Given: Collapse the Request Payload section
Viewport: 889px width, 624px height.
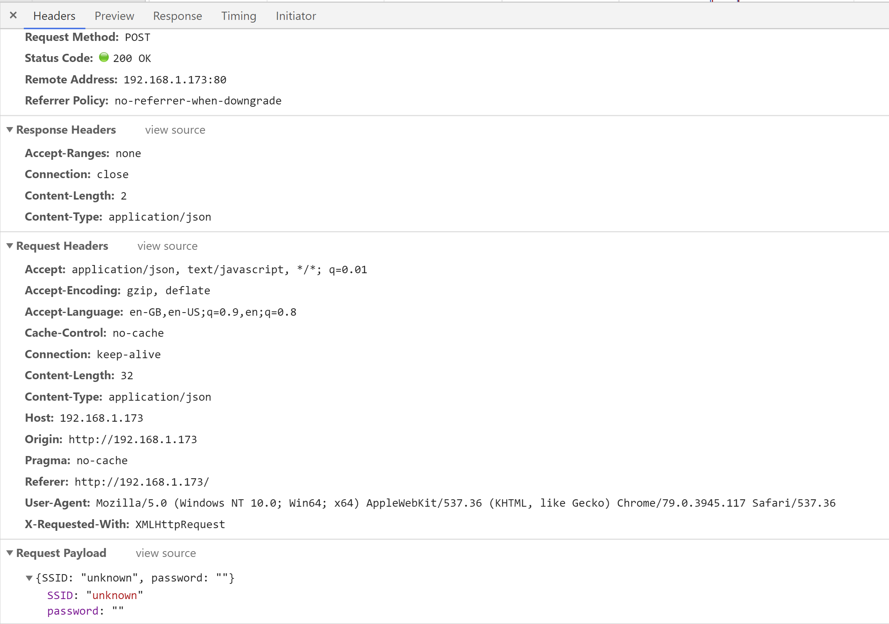Looking at the screenshot, I should tap(10, 553).
